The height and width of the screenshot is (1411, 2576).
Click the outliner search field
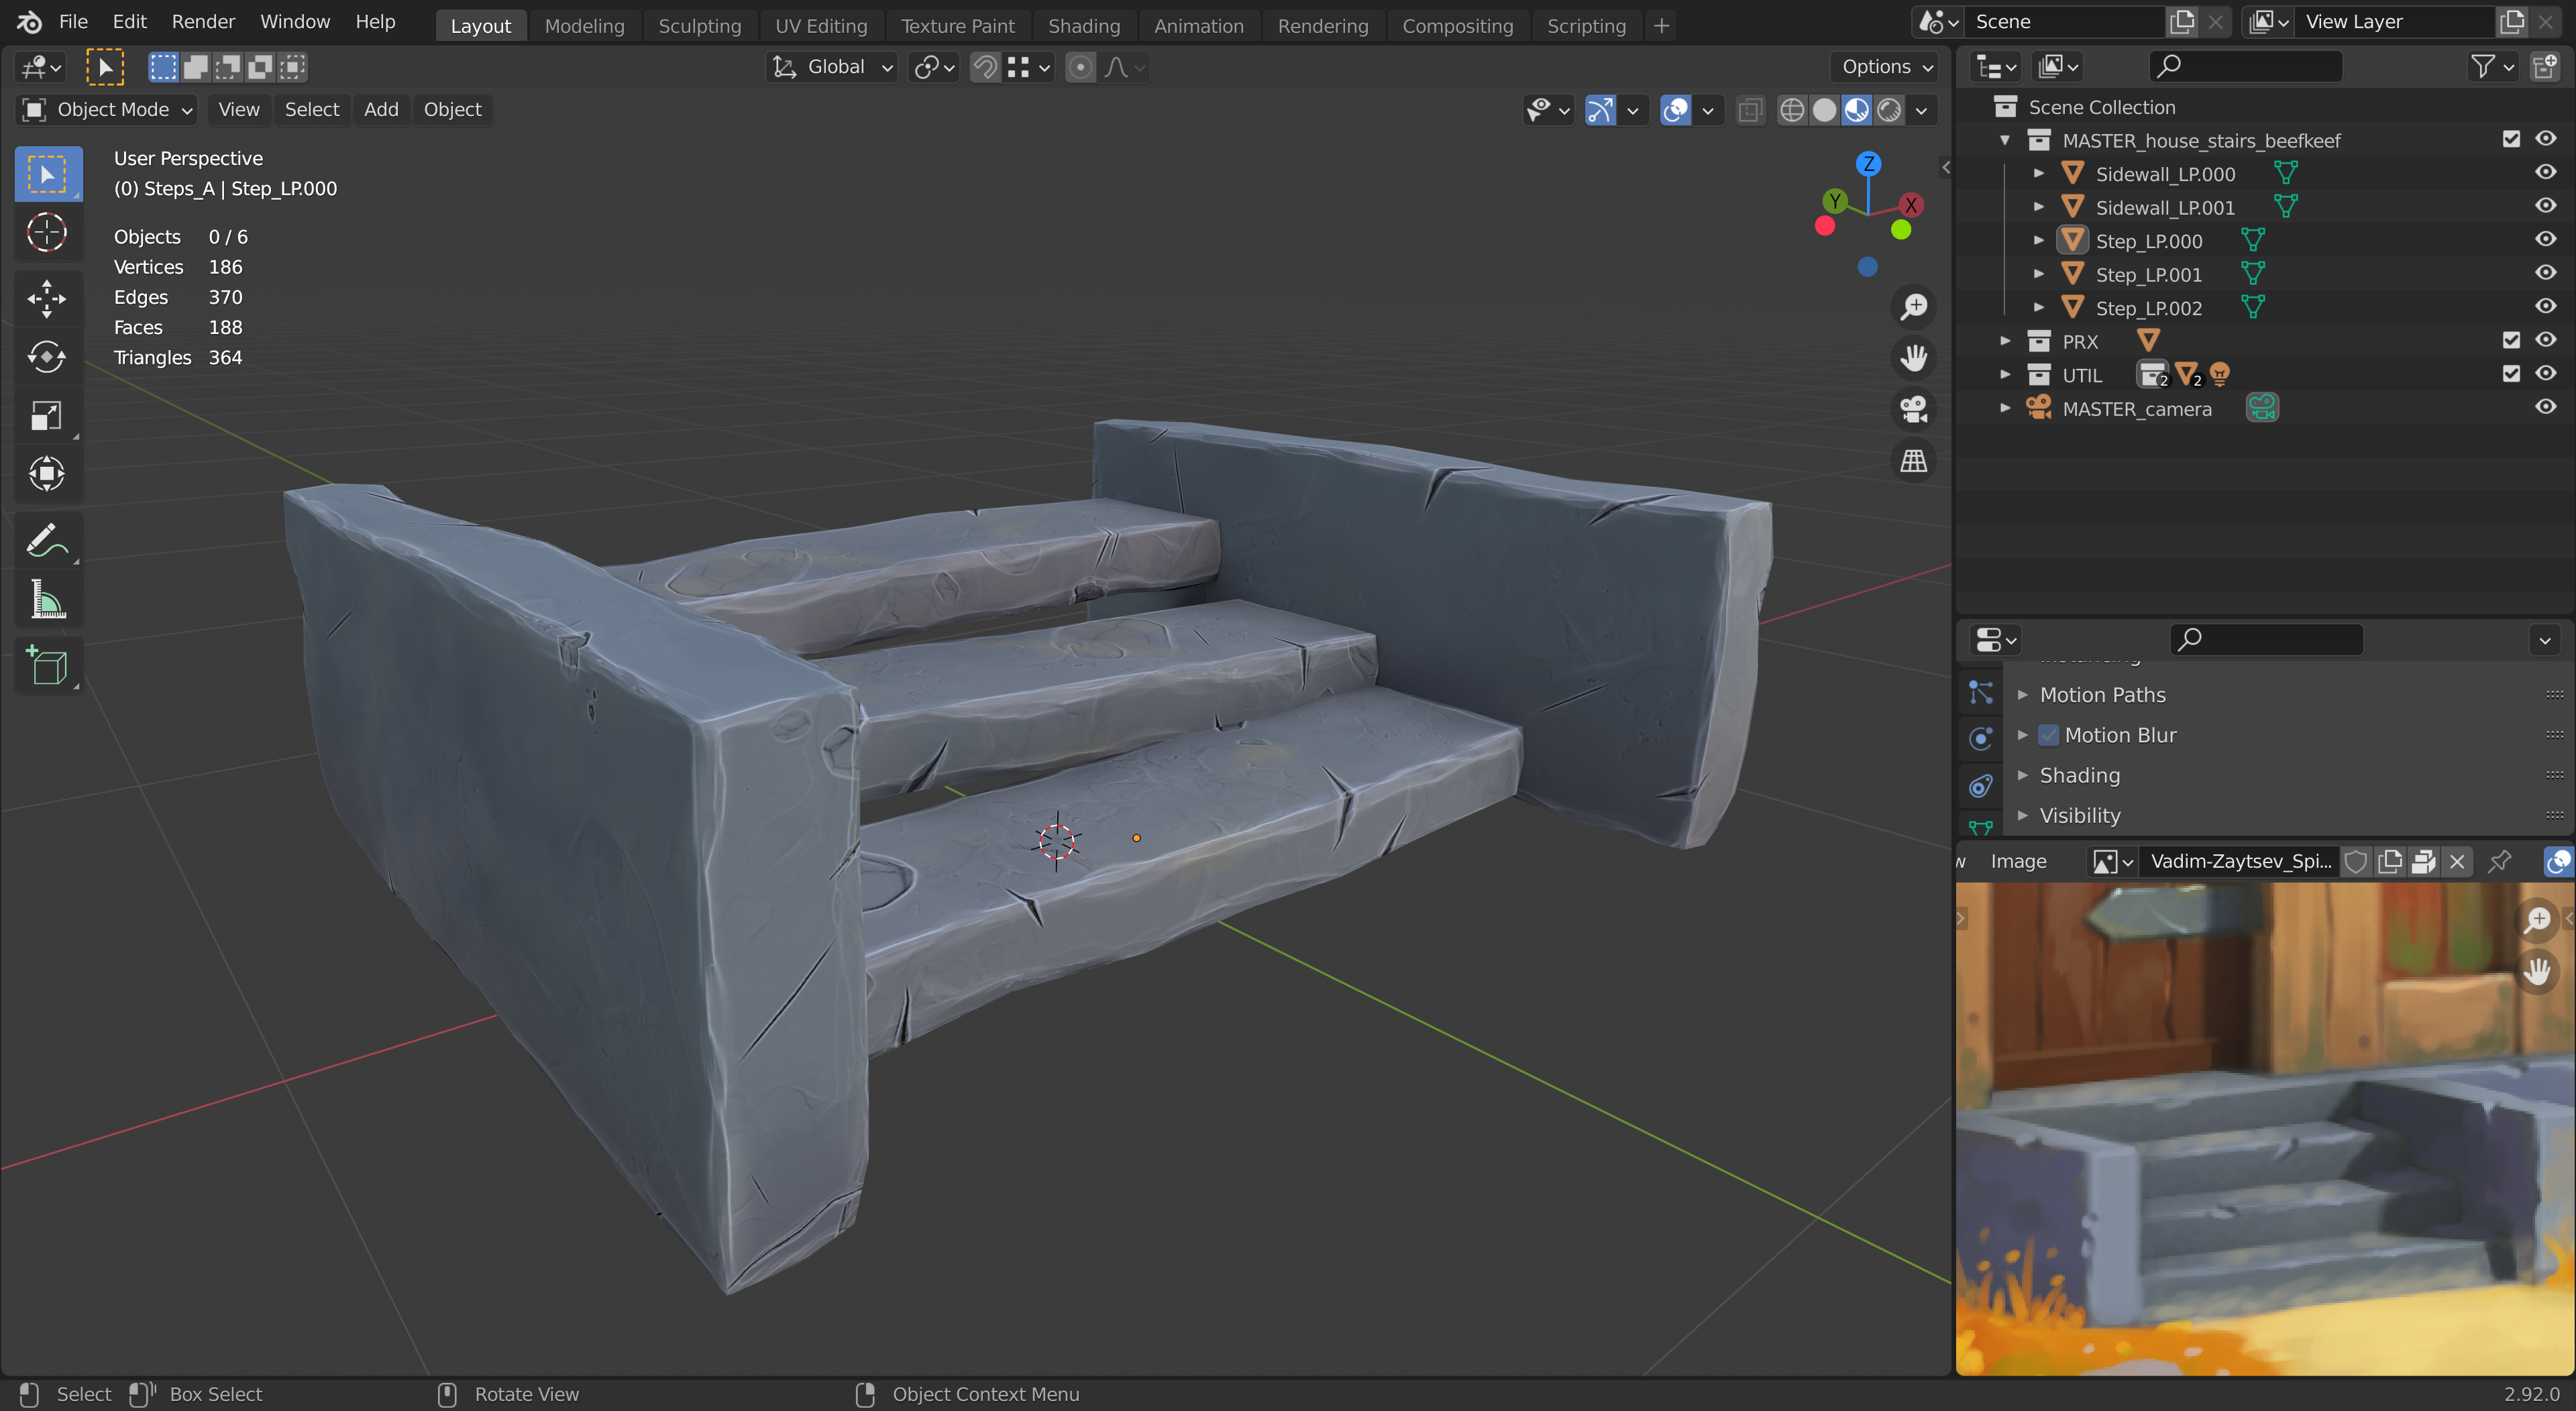(2250, 67)
